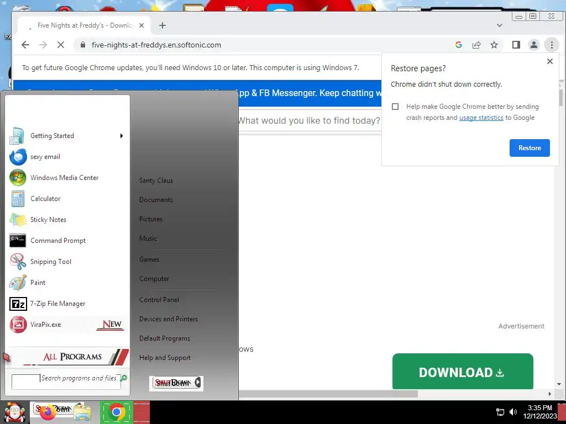Share this page icon
566x424 pixels.
tap(476, 45)
